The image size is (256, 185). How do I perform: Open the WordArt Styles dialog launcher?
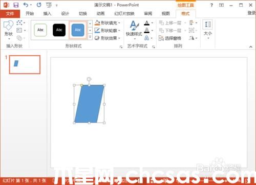tap(154, 47)
